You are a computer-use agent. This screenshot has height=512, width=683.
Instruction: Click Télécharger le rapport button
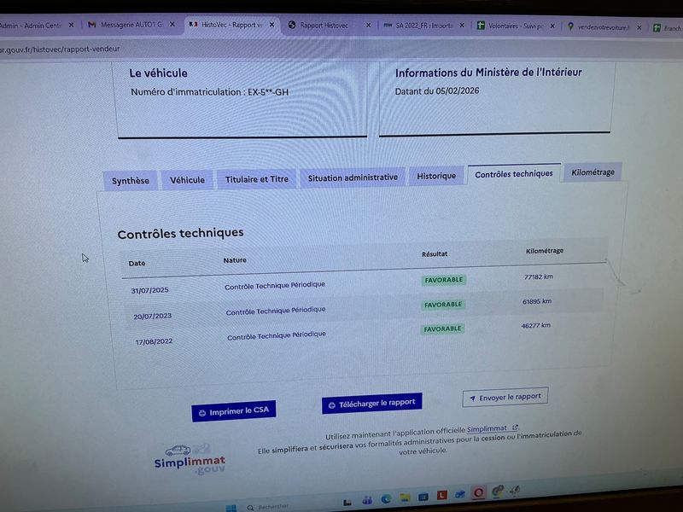[371, 403]
